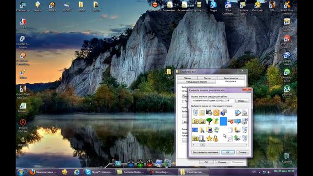Switch to Firefox Одноклассники taskbar button

(x=43, y=172)
